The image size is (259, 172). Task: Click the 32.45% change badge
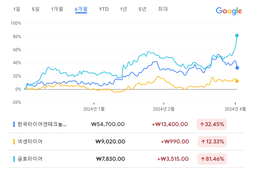tap(212, 124)
